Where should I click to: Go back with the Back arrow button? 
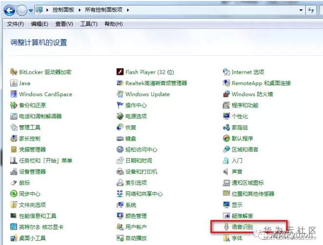point(9,10)
